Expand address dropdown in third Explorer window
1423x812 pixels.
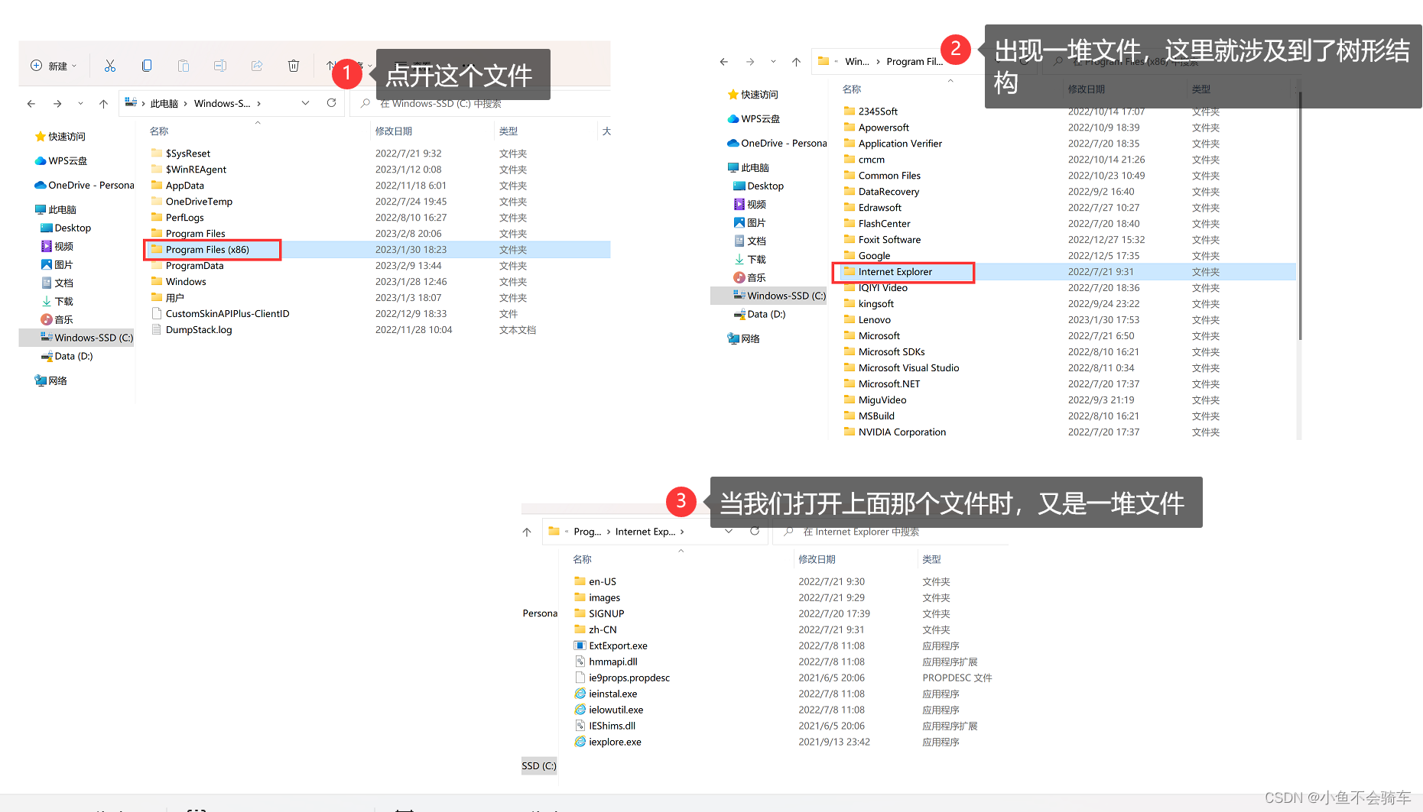tap(729, 532)
